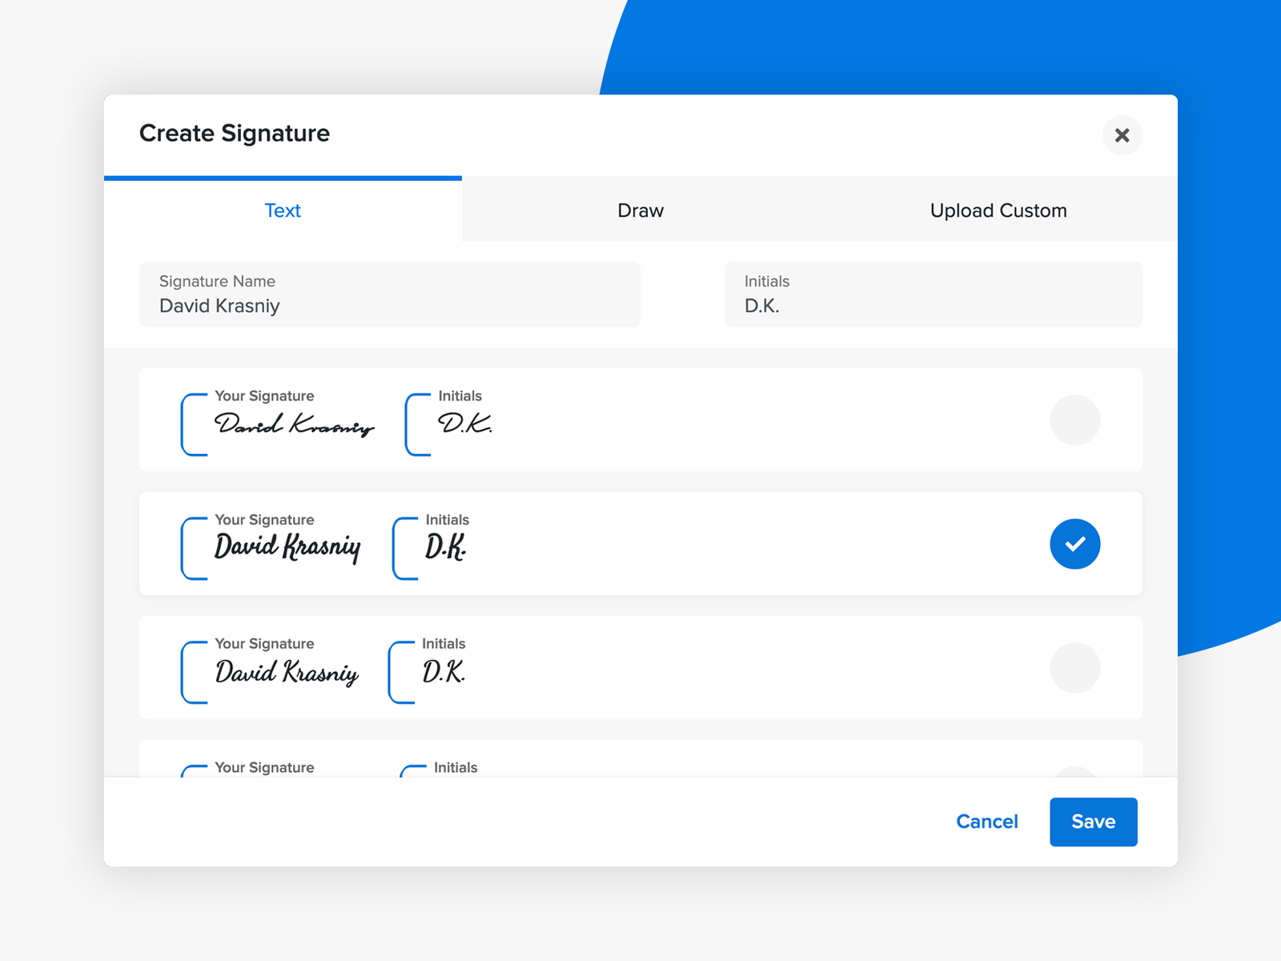Switch to the Draw tab
Screen dimensions: 1281x961
click(x=640, y=210)
